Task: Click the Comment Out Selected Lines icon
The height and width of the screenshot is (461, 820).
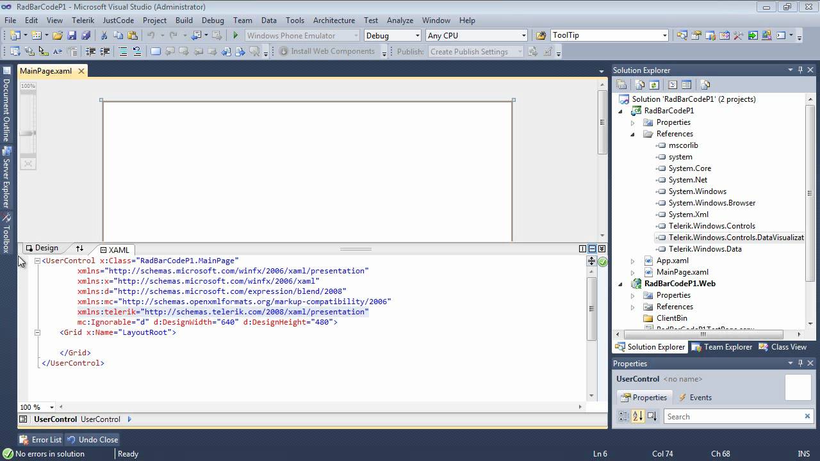Action: coord(123,51)
